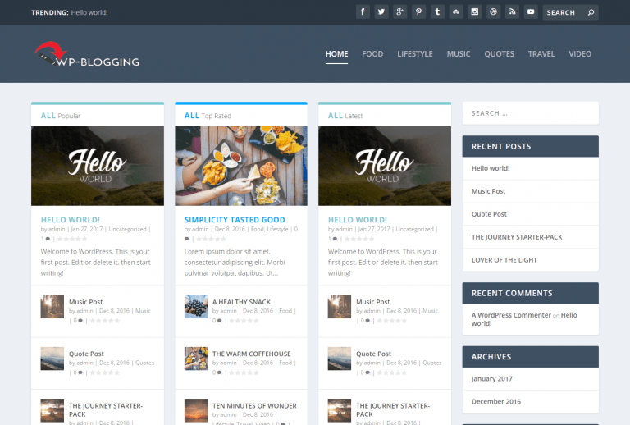Click star rating for A Healthy Snack
Image resolution: width=630 pixels, height=425 pixels.
244,321
